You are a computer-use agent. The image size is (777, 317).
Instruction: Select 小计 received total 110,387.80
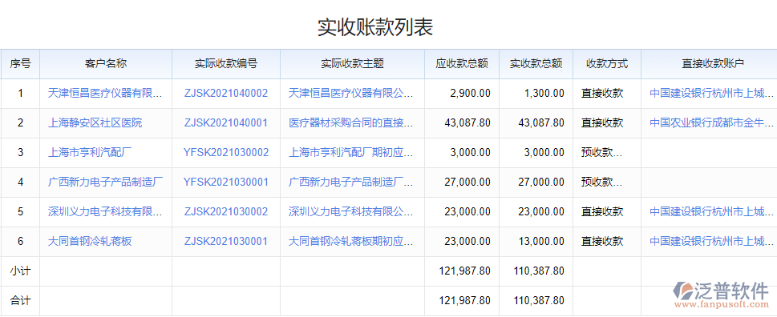538,271
